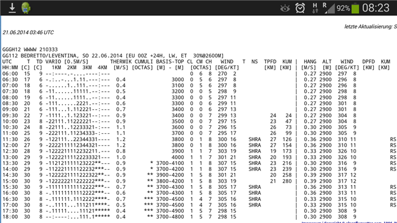397x223 pixels.
Task: Select the 14:30 time cell
Action: tap(10, 175)
